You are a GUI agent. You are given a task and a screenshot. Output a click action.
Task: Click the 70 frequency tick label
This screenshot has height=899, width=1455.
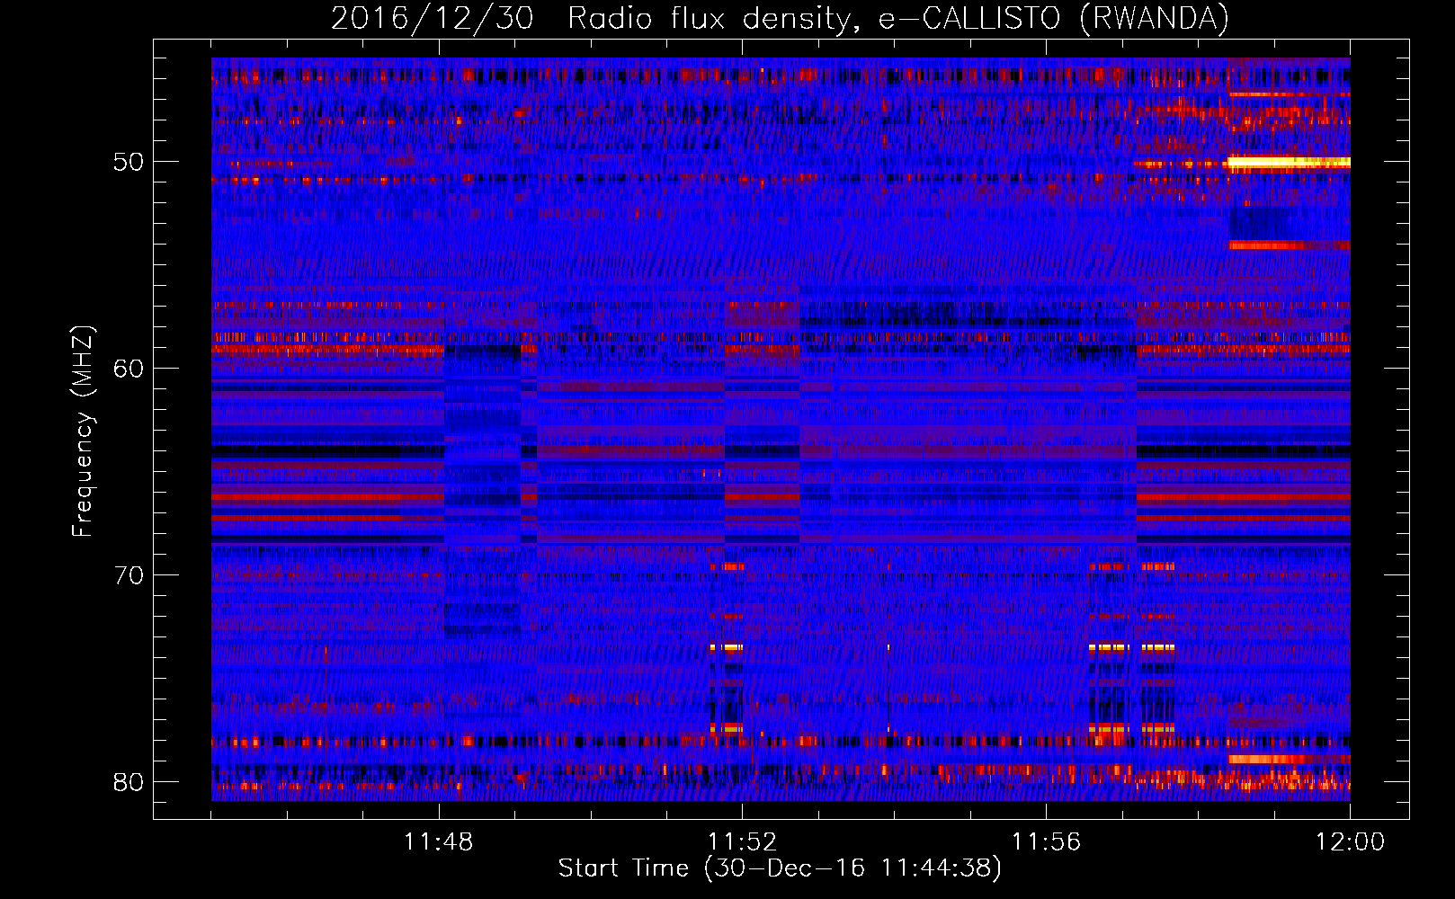(x=129, y=575)
